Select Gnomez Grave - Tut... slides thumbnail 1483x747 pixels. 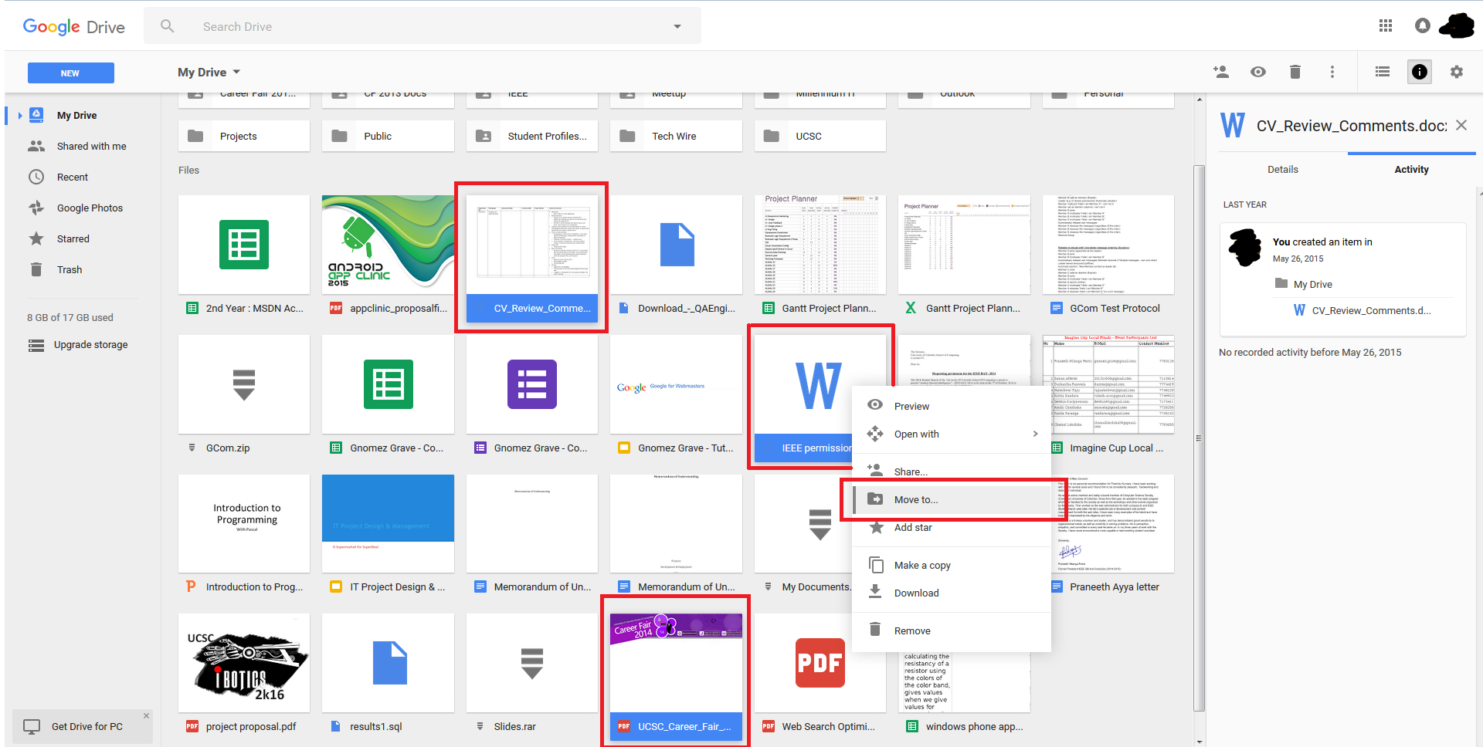click(x=676, y=384)
